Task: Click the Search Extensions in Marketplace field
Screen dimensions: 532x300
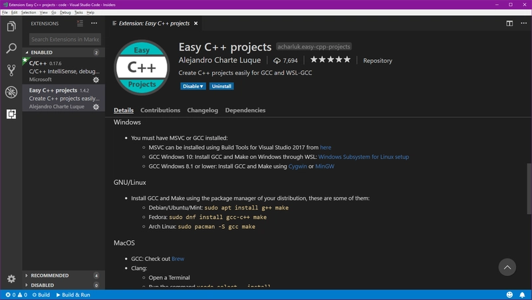Action: pos(65,39)
